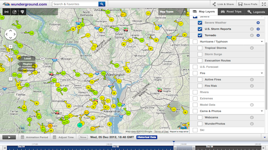Enable Hurricane / Typhoon layer group
This screenshot has height=150, width=268.
coord(195,42)
